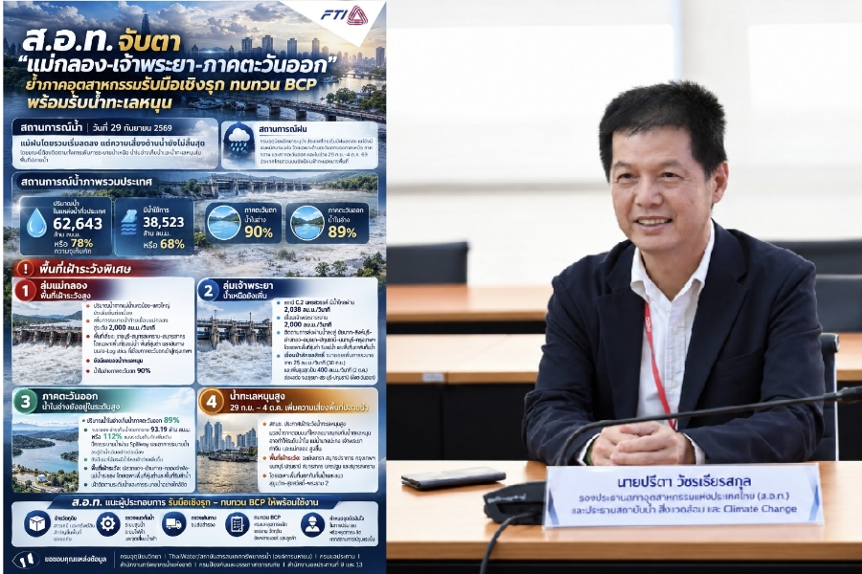This screenshot has width=862, height=574.
Task: Click the "ลุ่มแม่กลอง" section title
Action: pyautogui.click(x=62, y=285)
